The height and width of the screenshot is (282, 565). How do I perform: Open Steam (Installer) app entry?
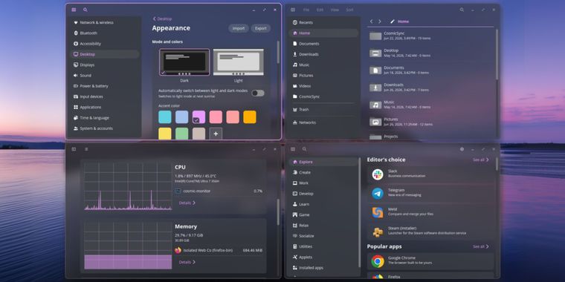[x=430, y=231]
